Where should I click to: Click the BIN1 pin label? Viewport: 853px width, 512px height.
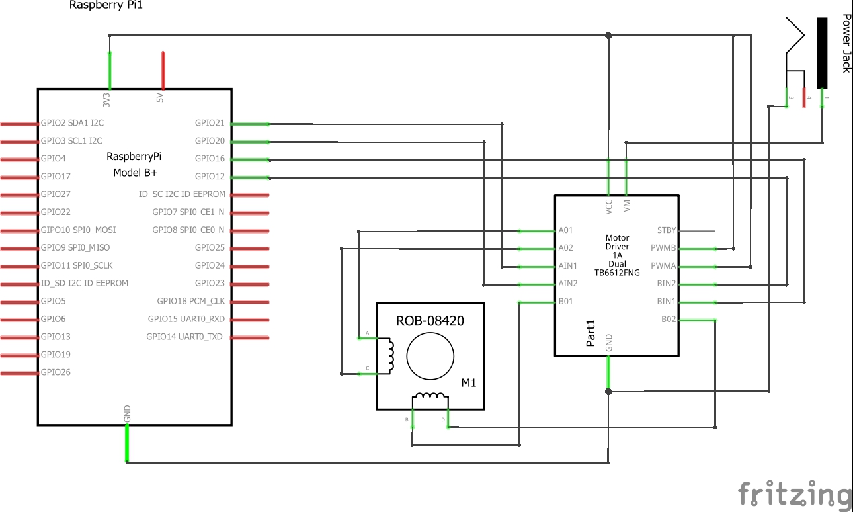tap(667, 301)
